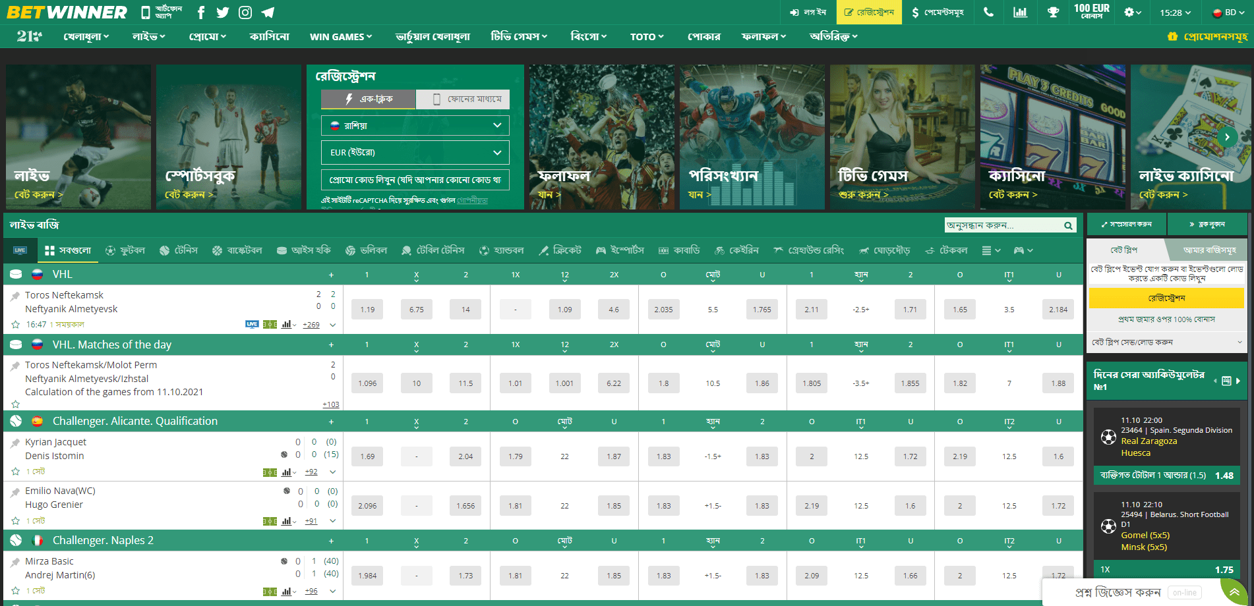
Task: Open the TOTO menu
Action: [x=647, y=37]
